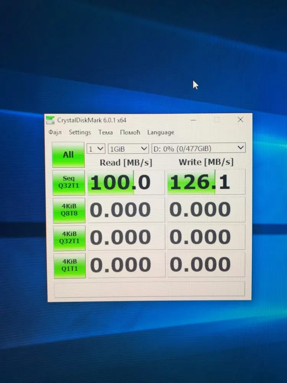Image resolution: width=287 pixels, height=383 pixels.
Task: Open the Language menu
Action: [x=161, y=132]
